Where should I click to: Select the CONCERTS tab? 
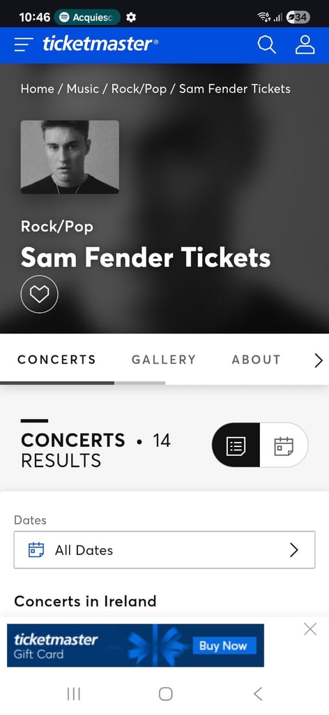point(57,360)
